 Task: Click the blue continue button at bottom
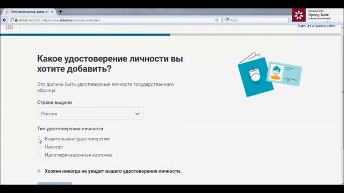(x=55, y=183)
